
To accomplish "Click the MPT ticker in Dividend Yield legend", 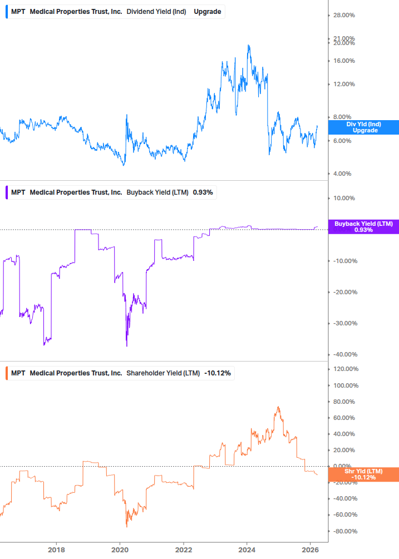I will click(18, 12).
